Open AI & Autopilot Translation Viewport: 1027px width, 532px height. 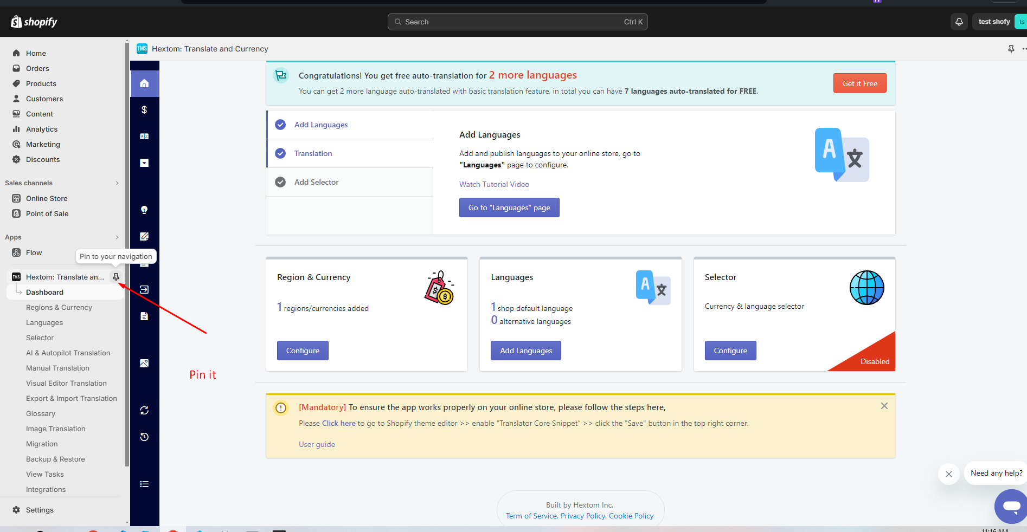click(68, 353)
